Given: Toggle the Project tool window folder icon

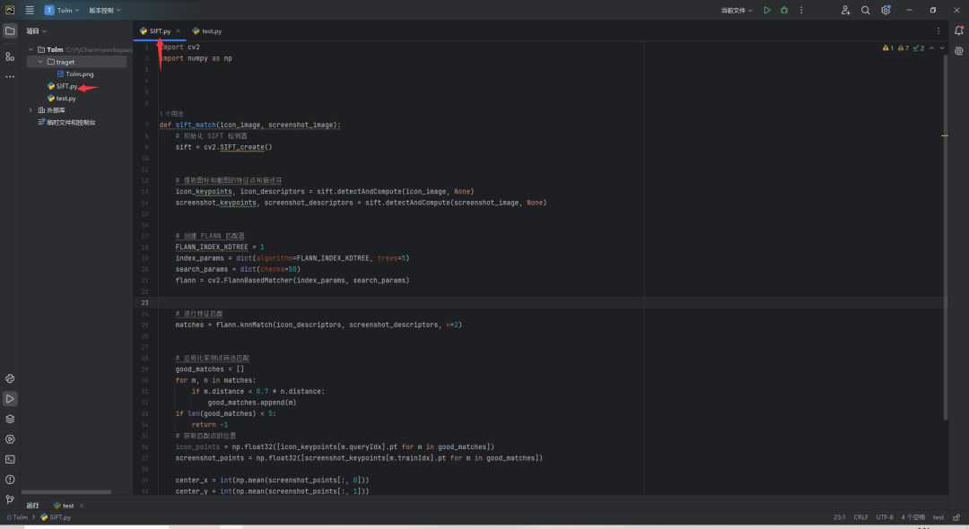Looking at the screenshot, I should point(10,30).
